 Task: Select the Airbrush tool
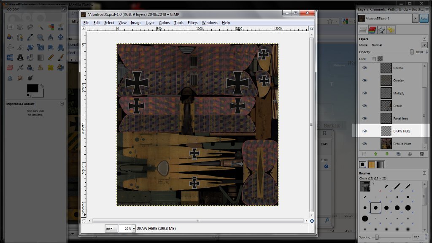point(20,67)
